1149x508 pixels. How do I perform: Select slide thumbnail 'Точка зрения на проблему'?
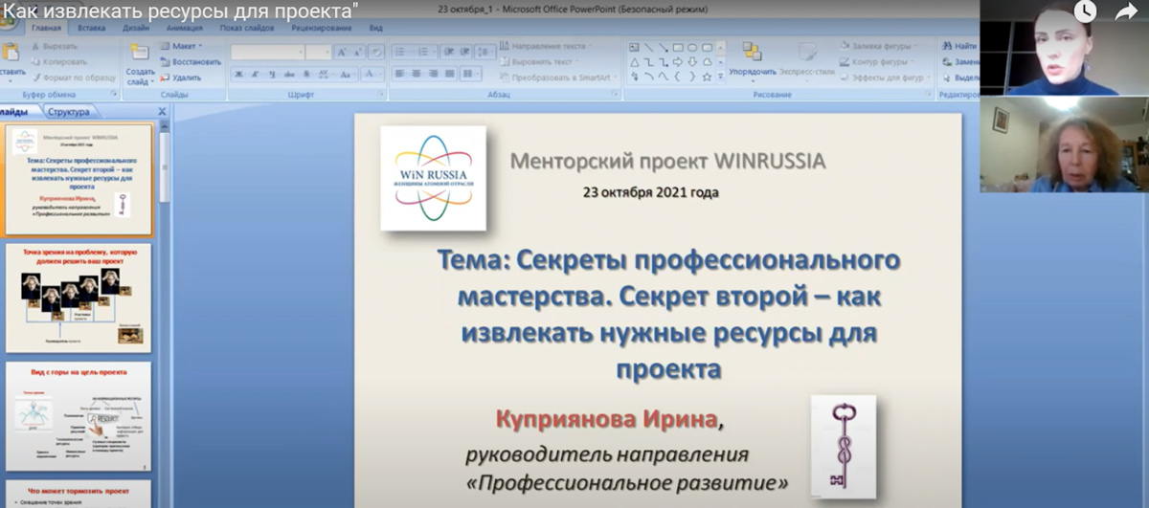79,298
